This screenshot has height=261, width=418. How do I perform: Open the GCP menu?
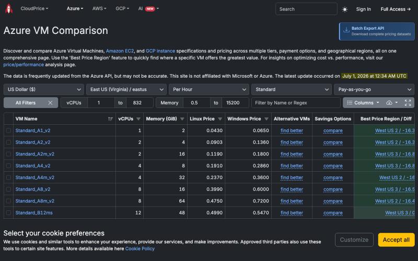(x=122, y=8)
